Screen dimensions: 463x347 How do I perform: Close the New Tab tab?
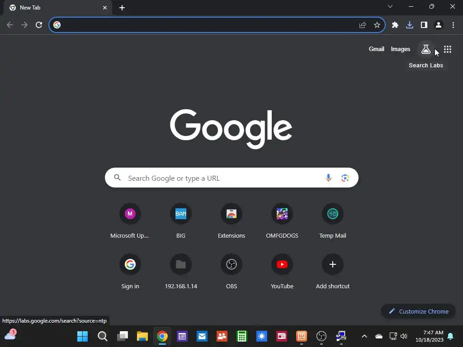coord(105,8)
